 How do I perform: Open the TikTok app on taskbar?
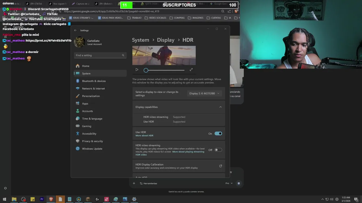[x=106, y=199]
